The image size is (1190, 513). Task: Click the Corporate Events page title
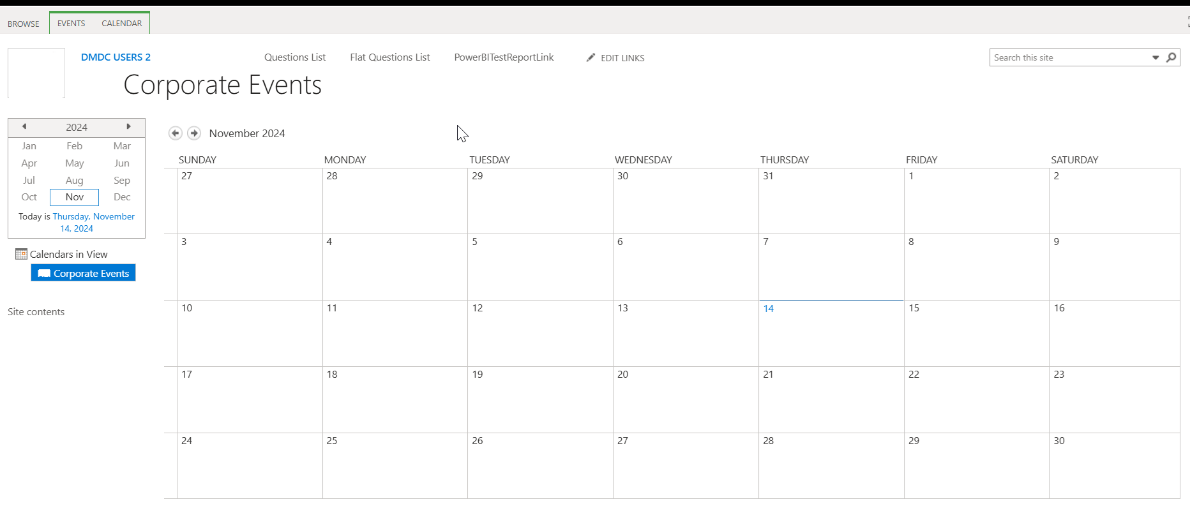pos(222,85)
